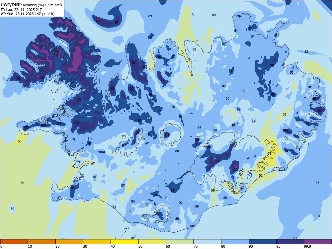Viewport: 332px width, 249px height.
Task: Click the 0–10 dark orange legend swatch
Action: [14, 242]
